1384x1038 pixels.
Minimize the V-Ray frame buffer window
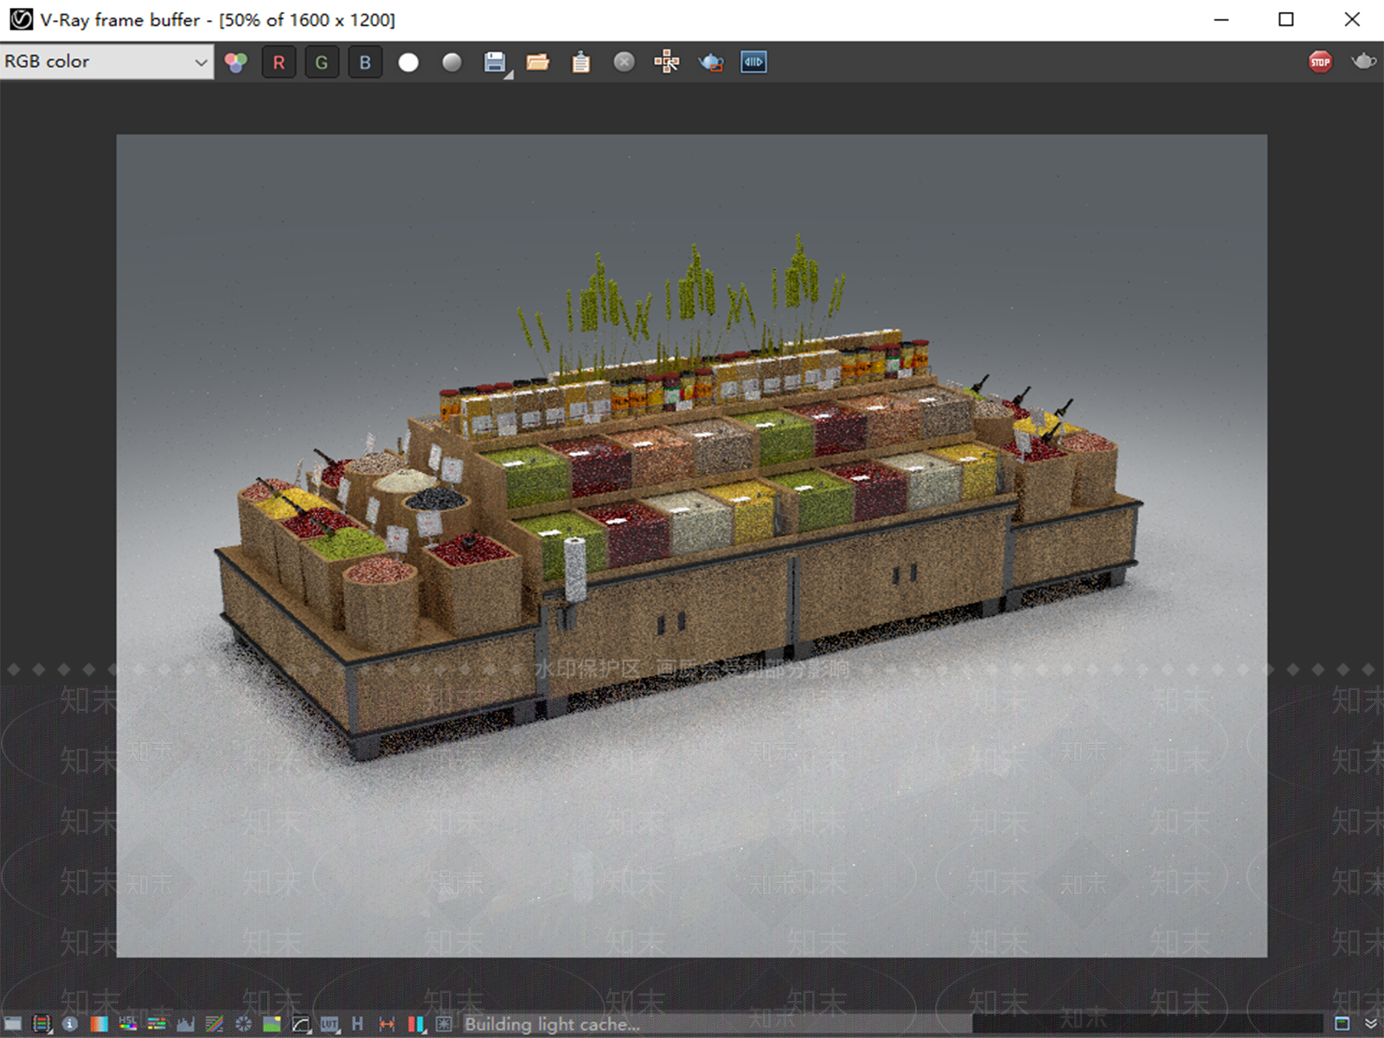pos(1221,19)
